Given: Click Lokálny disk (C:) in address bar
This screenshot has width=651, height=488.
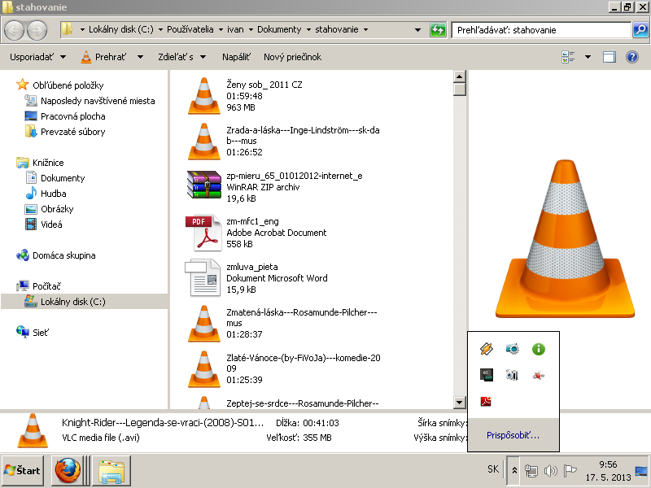Looking at the screenshot, I should pyautogui.click(x=120, y=29).
